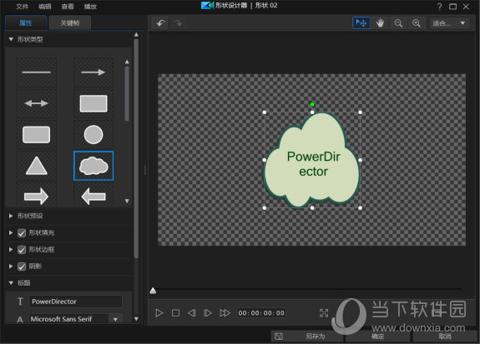Activate the hand pan tool
Image resolution: width=480 pixels, height=344 pixels.
pos(380,23)
